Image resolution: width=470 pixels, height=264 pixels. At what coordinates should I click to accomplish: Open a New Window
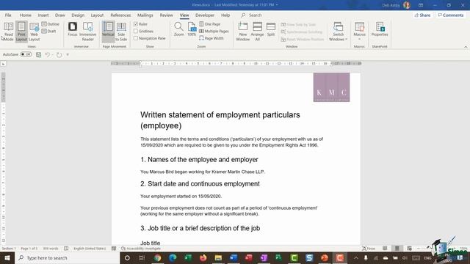pyautogui.click(x=243, y=32)
